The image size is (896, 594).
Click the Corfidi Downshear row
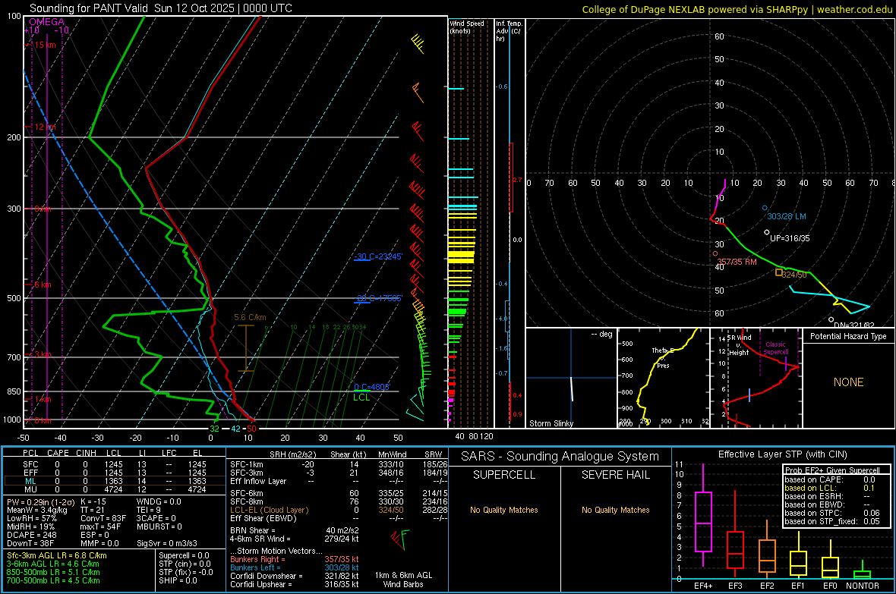tap(295, 576)
